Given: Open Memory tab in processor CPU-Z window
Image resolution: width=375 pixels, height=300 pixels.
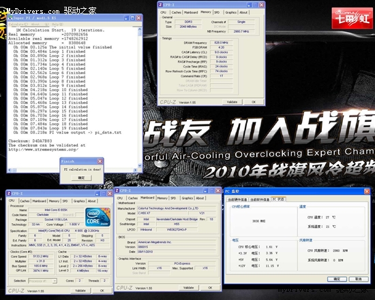Looking at the screenshot, I should coord(54,201).
